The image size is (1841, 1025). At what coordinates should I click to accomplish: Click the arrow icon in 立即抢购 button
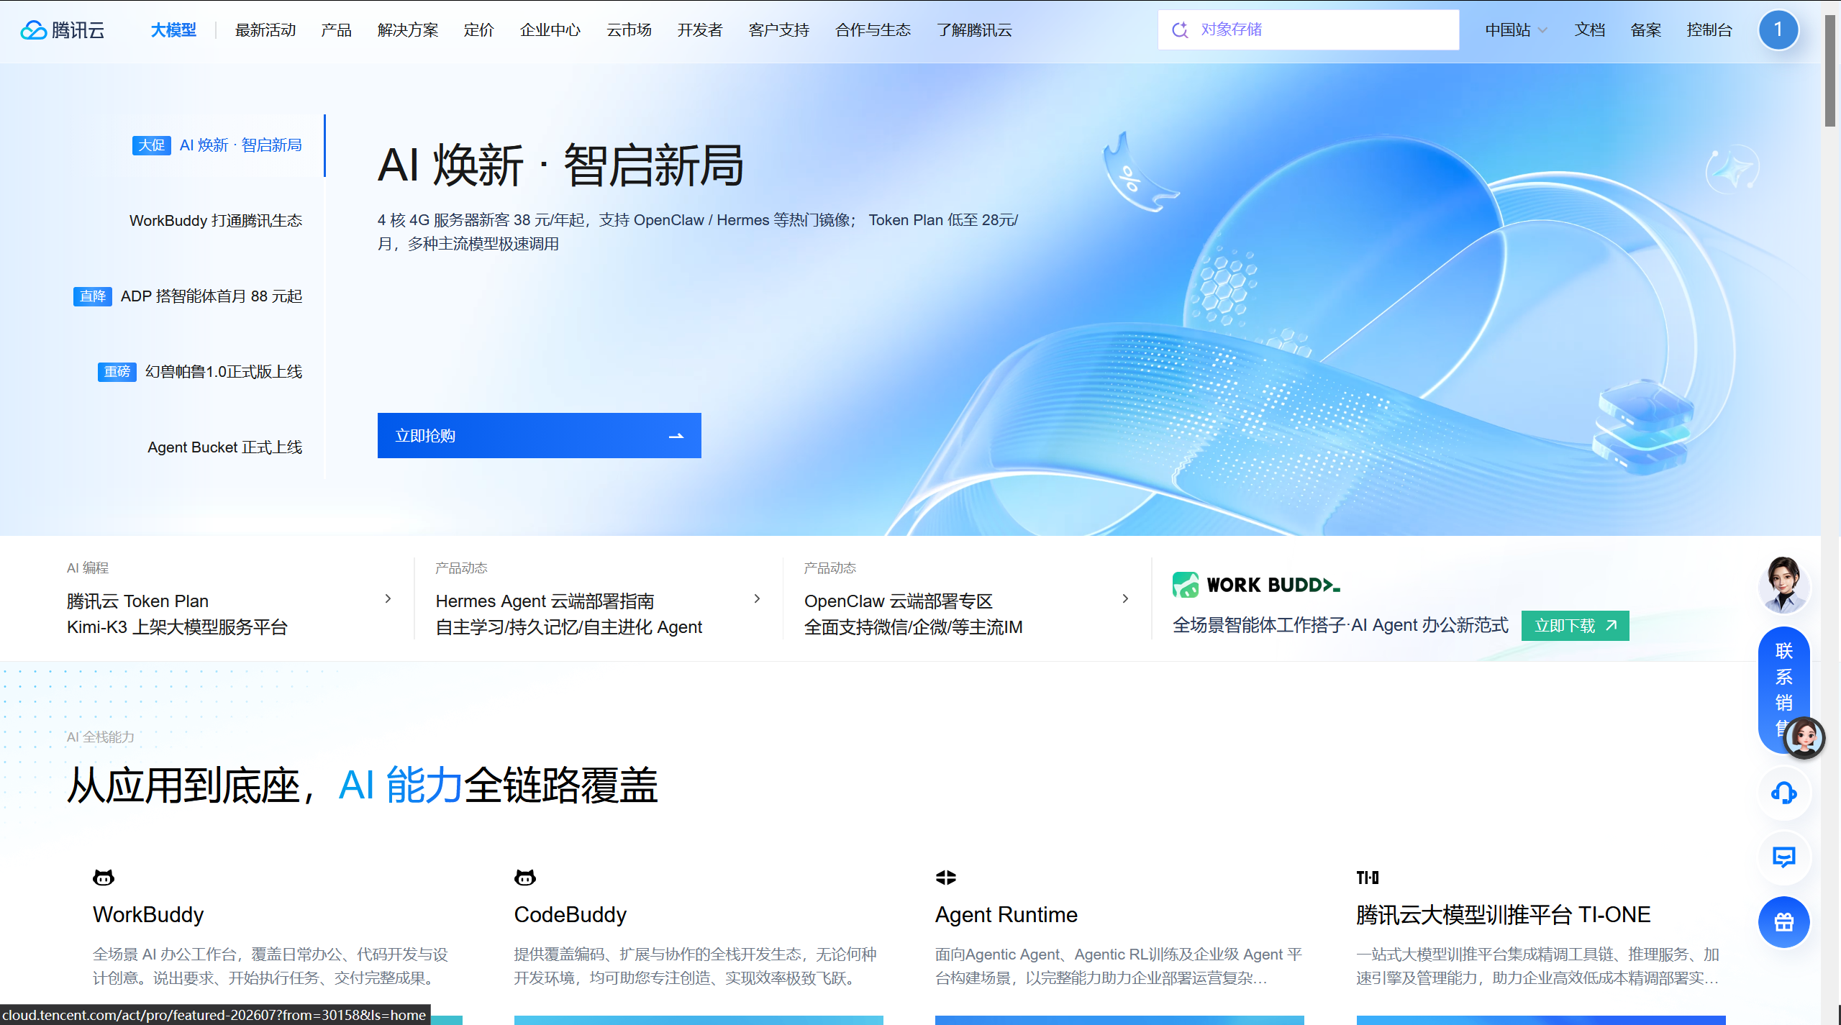click(676, 436)
